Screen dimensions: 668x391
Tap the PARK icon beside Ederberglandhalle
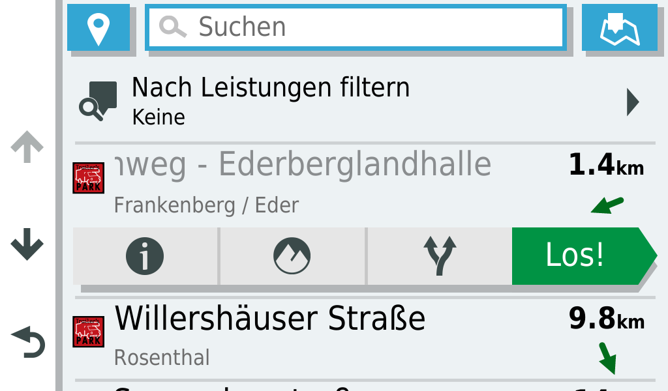88,178
